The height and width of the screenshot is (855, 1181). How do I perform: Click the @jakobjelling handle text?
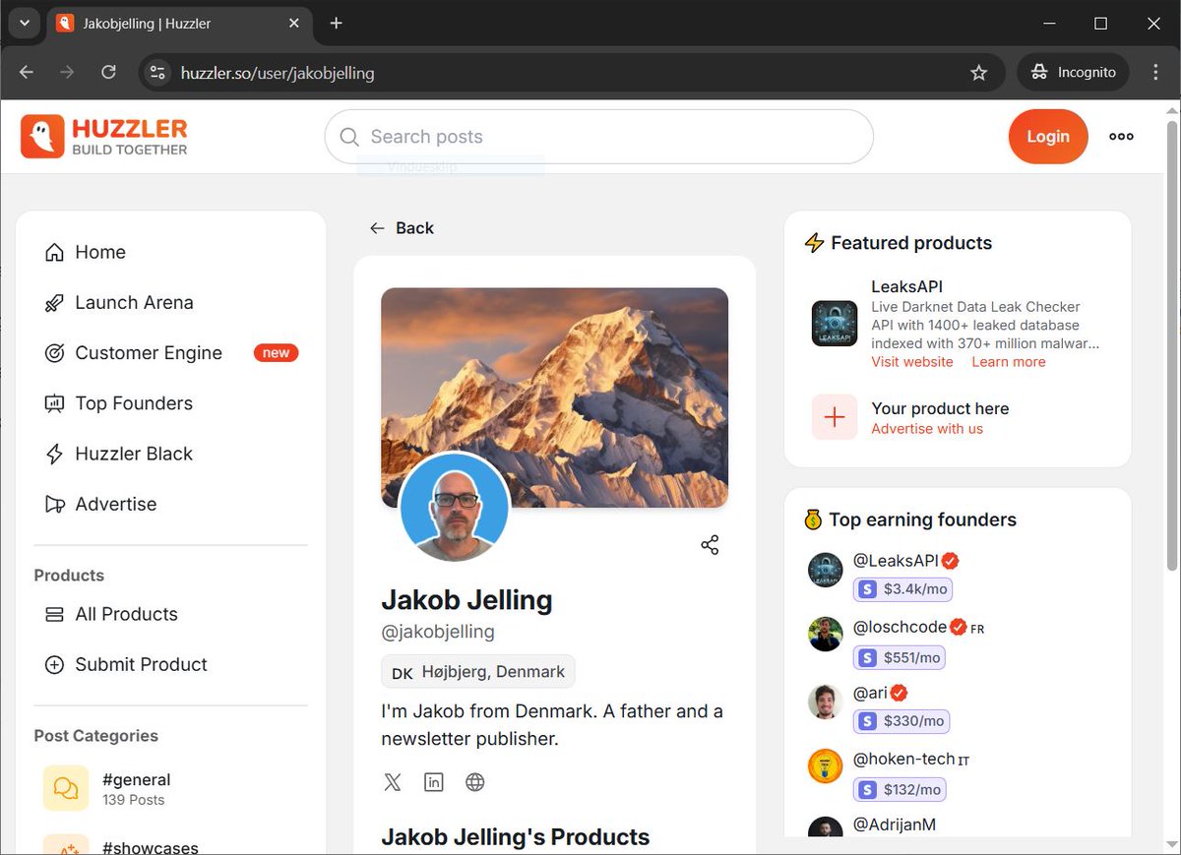[438, 632]
